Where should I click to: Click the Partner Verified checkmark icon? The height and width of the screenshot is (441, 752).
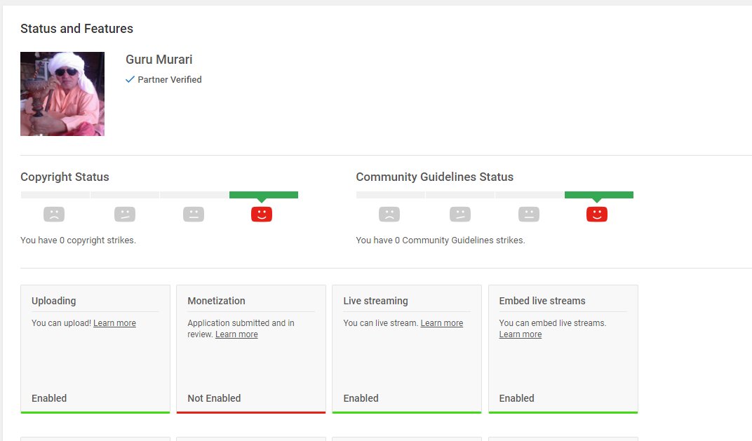coord(130,79)
